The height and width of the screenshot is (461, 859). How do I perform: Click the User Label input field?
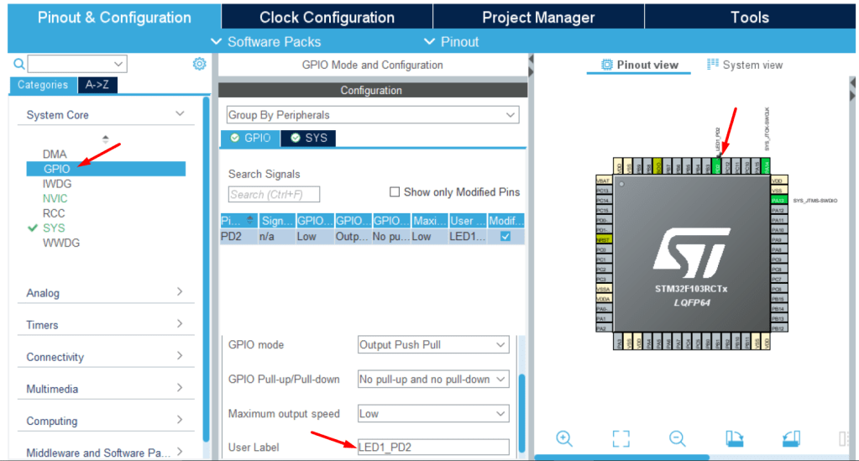432,448
